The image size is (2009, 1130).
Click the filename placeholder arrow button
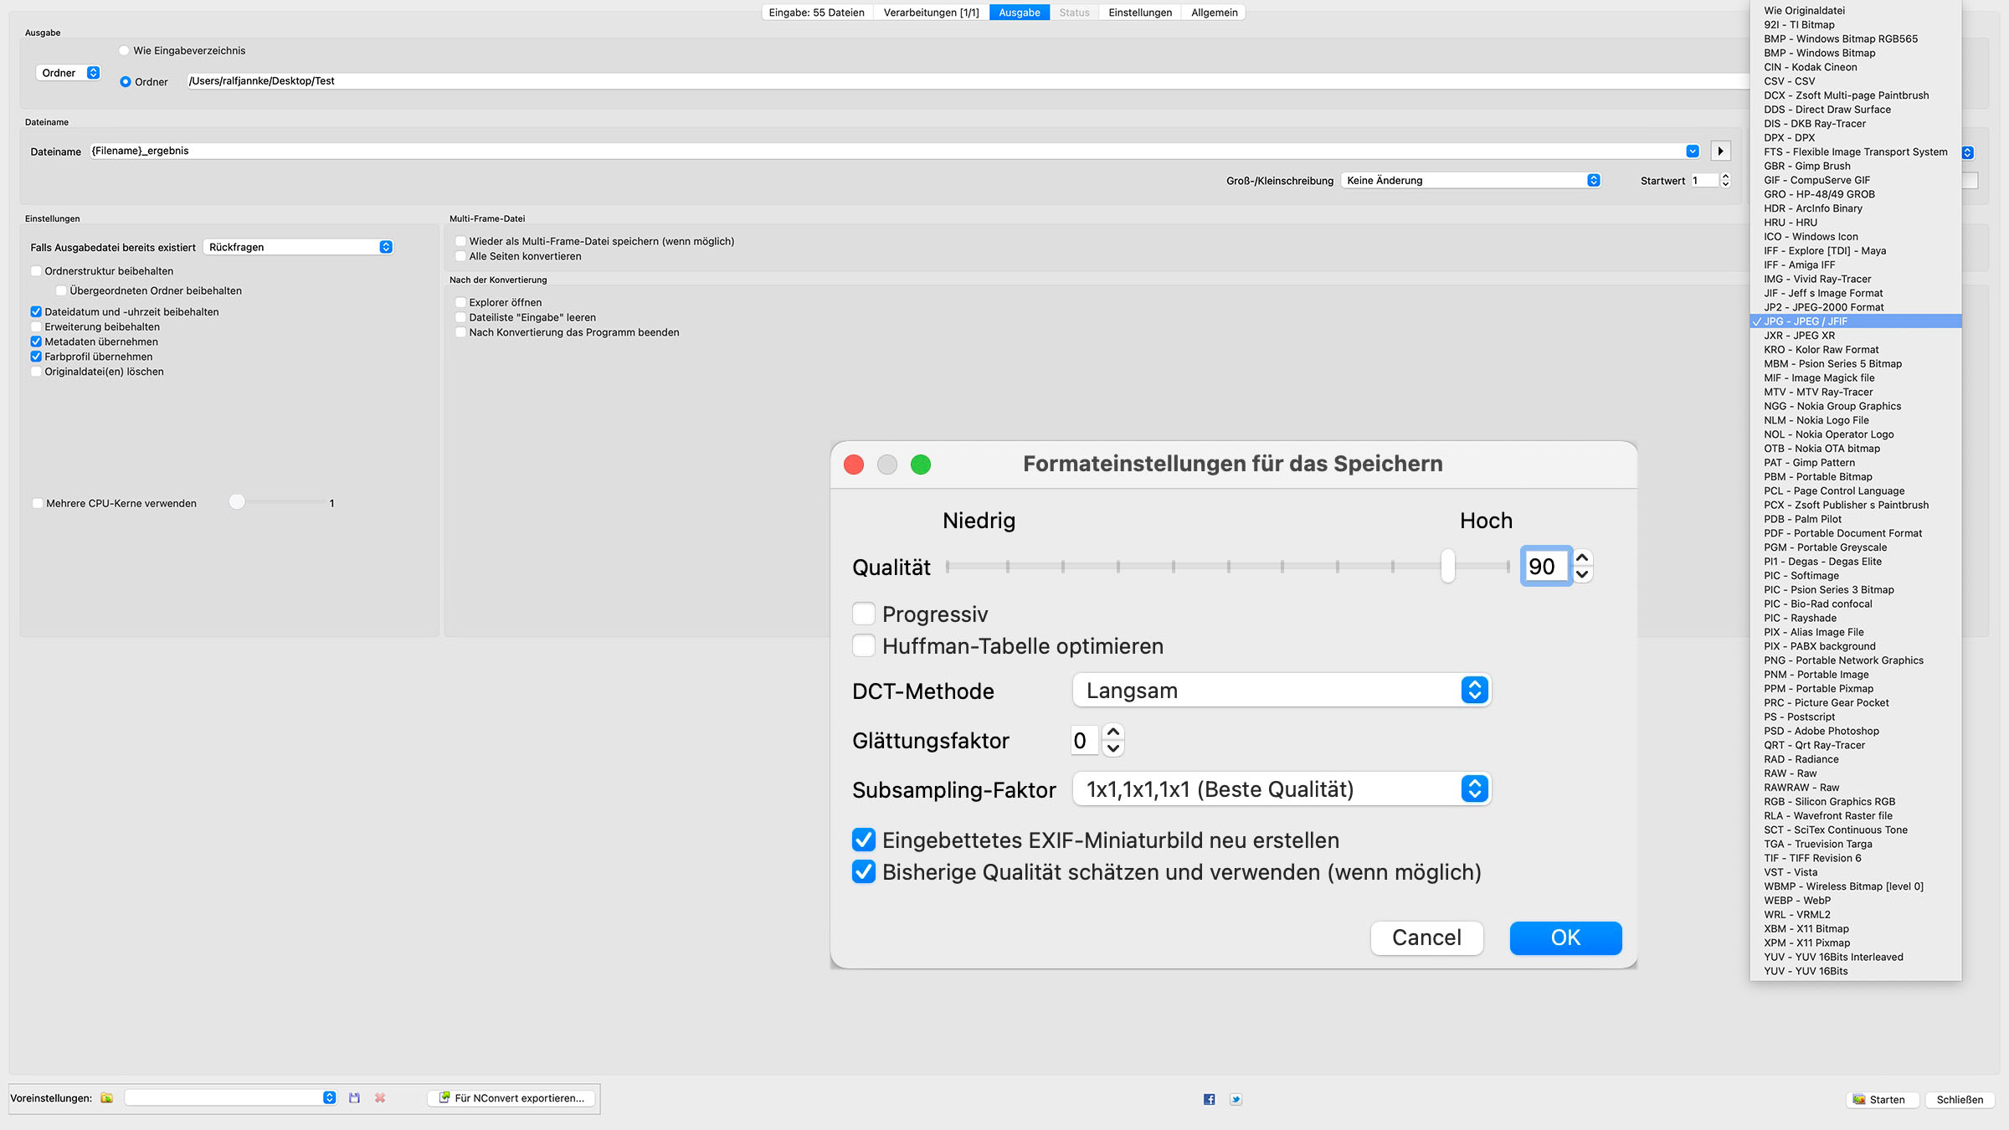[x=1720, y=152]
